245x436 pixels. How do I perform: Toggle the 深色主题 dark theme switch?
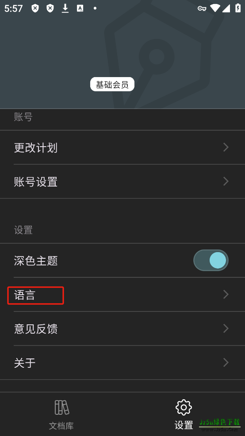[211, 260]
